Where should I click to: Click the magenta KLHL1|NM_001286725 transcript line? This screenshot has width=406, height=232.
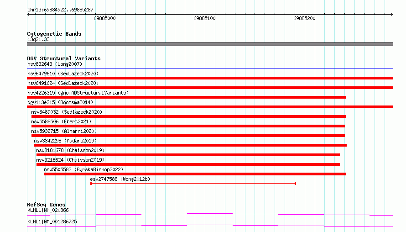(x=210, y=226)
